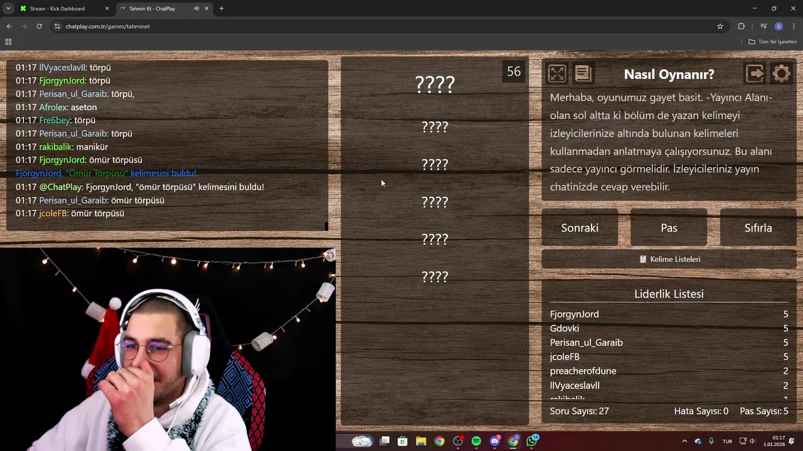Viewport: 803px width, 451px height.
Task: Open OBS Studio from taskbar
Action: [x=458, y=441]
